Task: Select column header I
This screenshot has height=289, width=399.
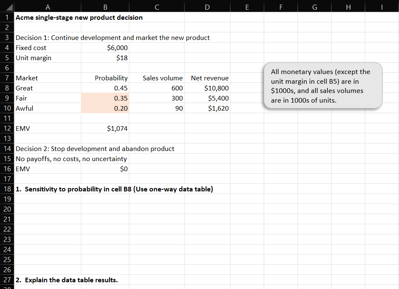Action: (x=382, y=7)
